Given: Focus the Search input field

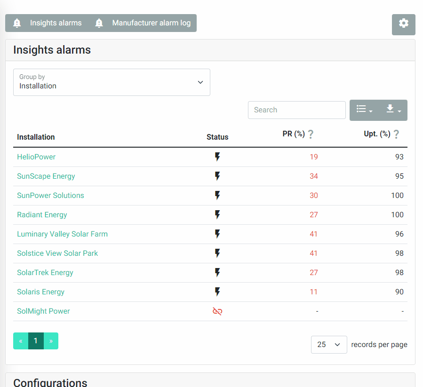Looking at the screenshot, I should coord(297,110).
